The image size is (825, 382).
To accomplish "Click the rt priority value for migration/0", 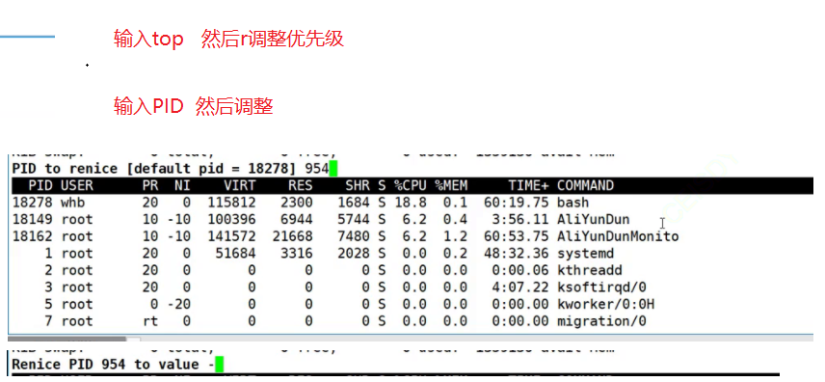I will (x=150, y=321).
